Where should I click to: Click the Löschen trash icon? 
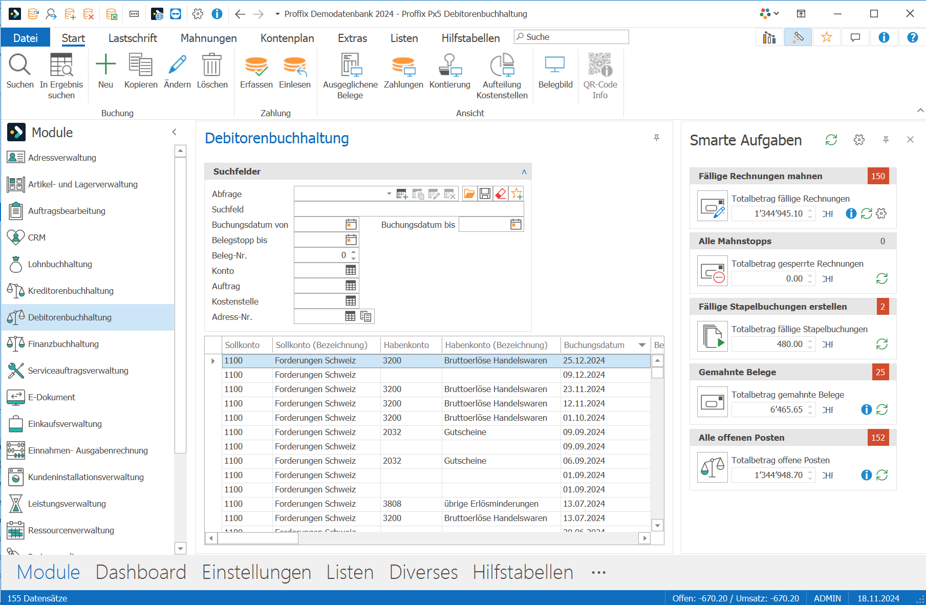[212, 65]
